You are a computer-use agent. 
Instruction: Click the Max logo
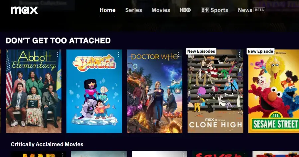24,10
